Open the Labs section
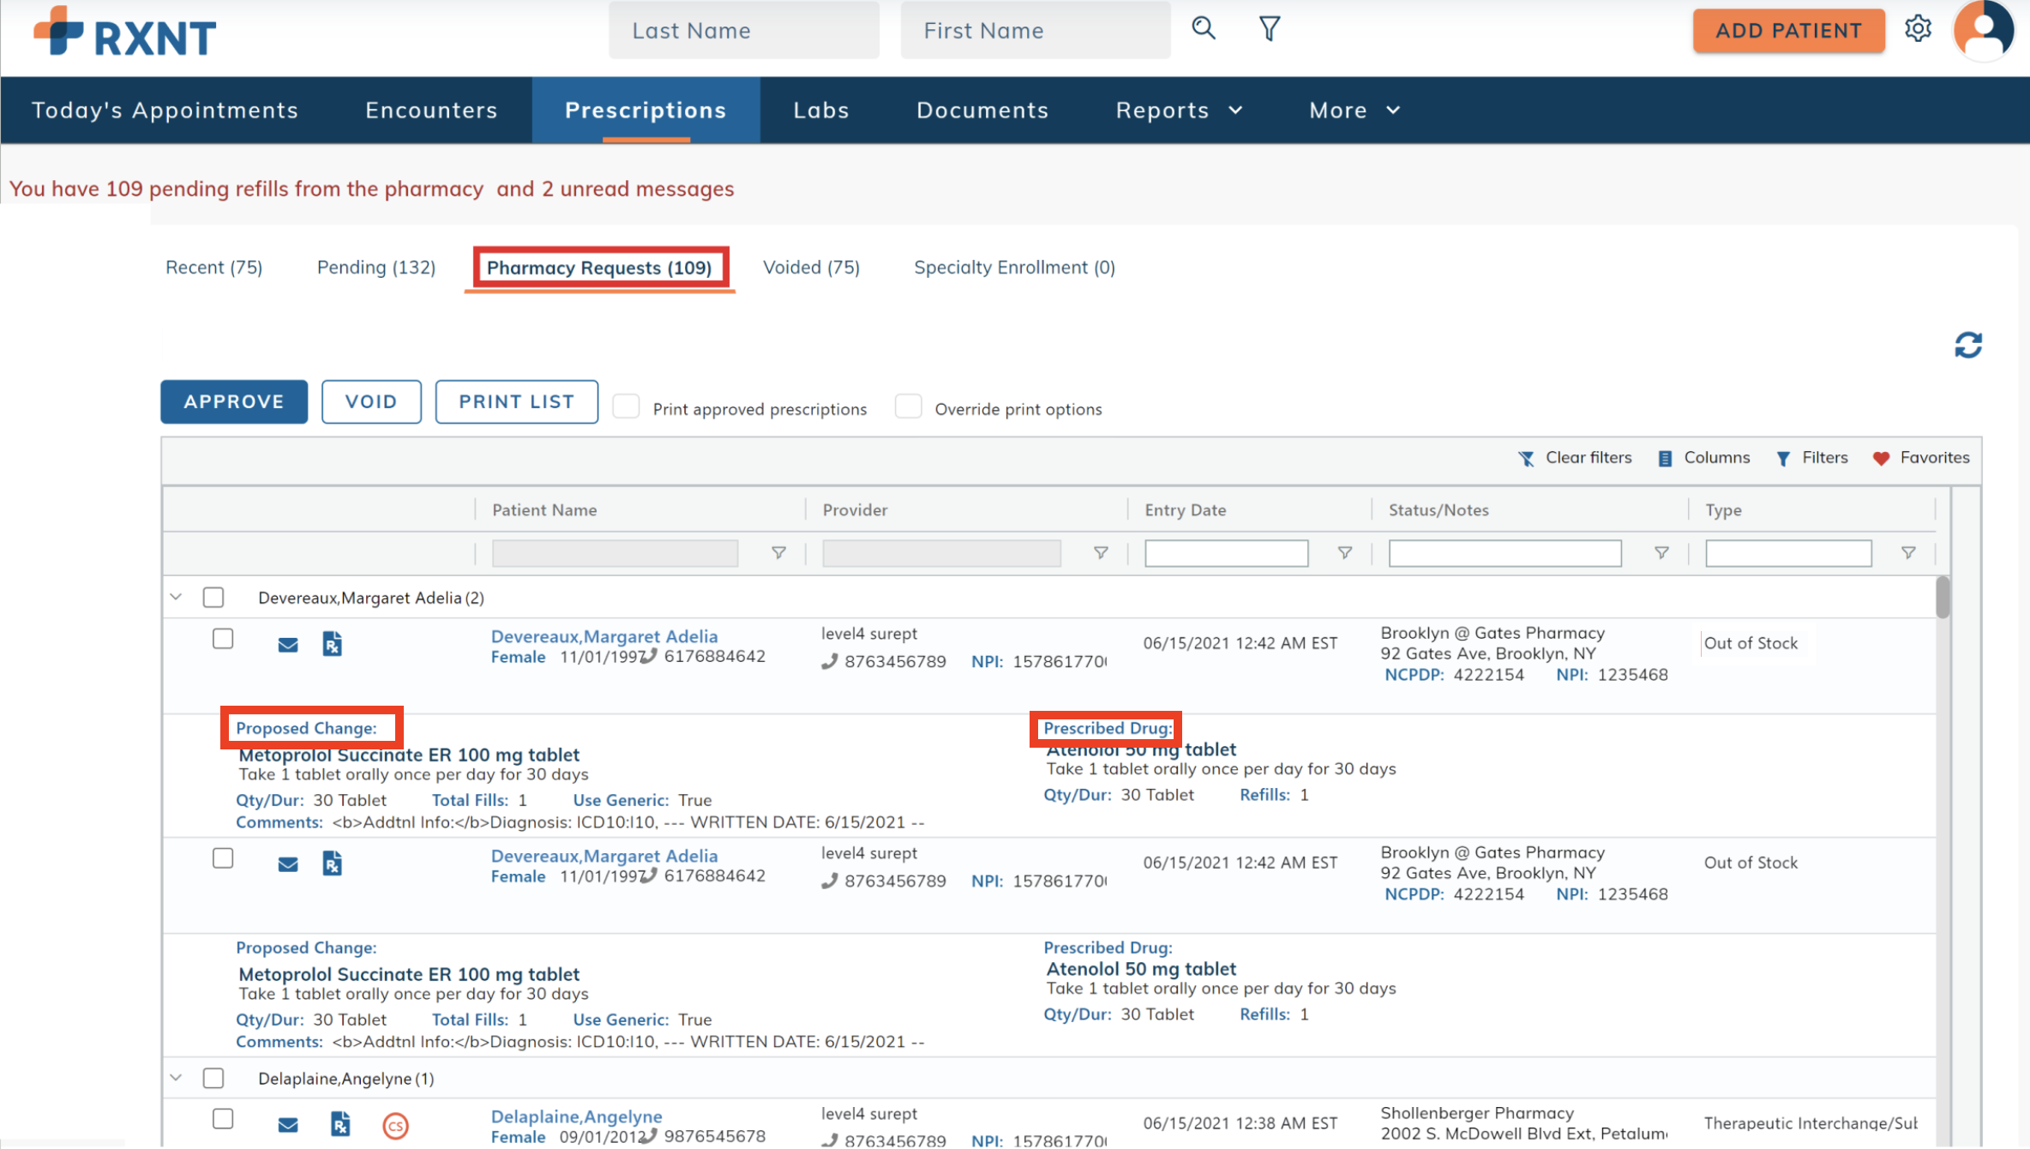The width and height of the screenshot is (2030, 1149). [820, 110]
